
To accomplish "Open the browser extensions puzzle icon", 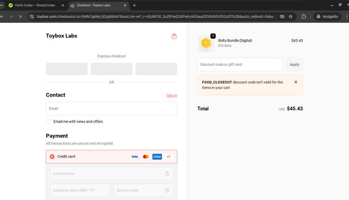I will [x=304, y=16].
